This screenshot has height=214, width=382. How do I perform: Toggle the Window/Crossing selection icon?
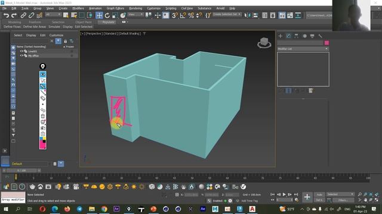90,15
